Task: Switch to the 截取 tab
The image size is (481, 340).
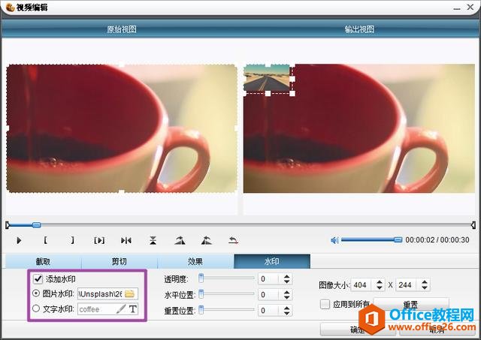Action: point(42,262)
